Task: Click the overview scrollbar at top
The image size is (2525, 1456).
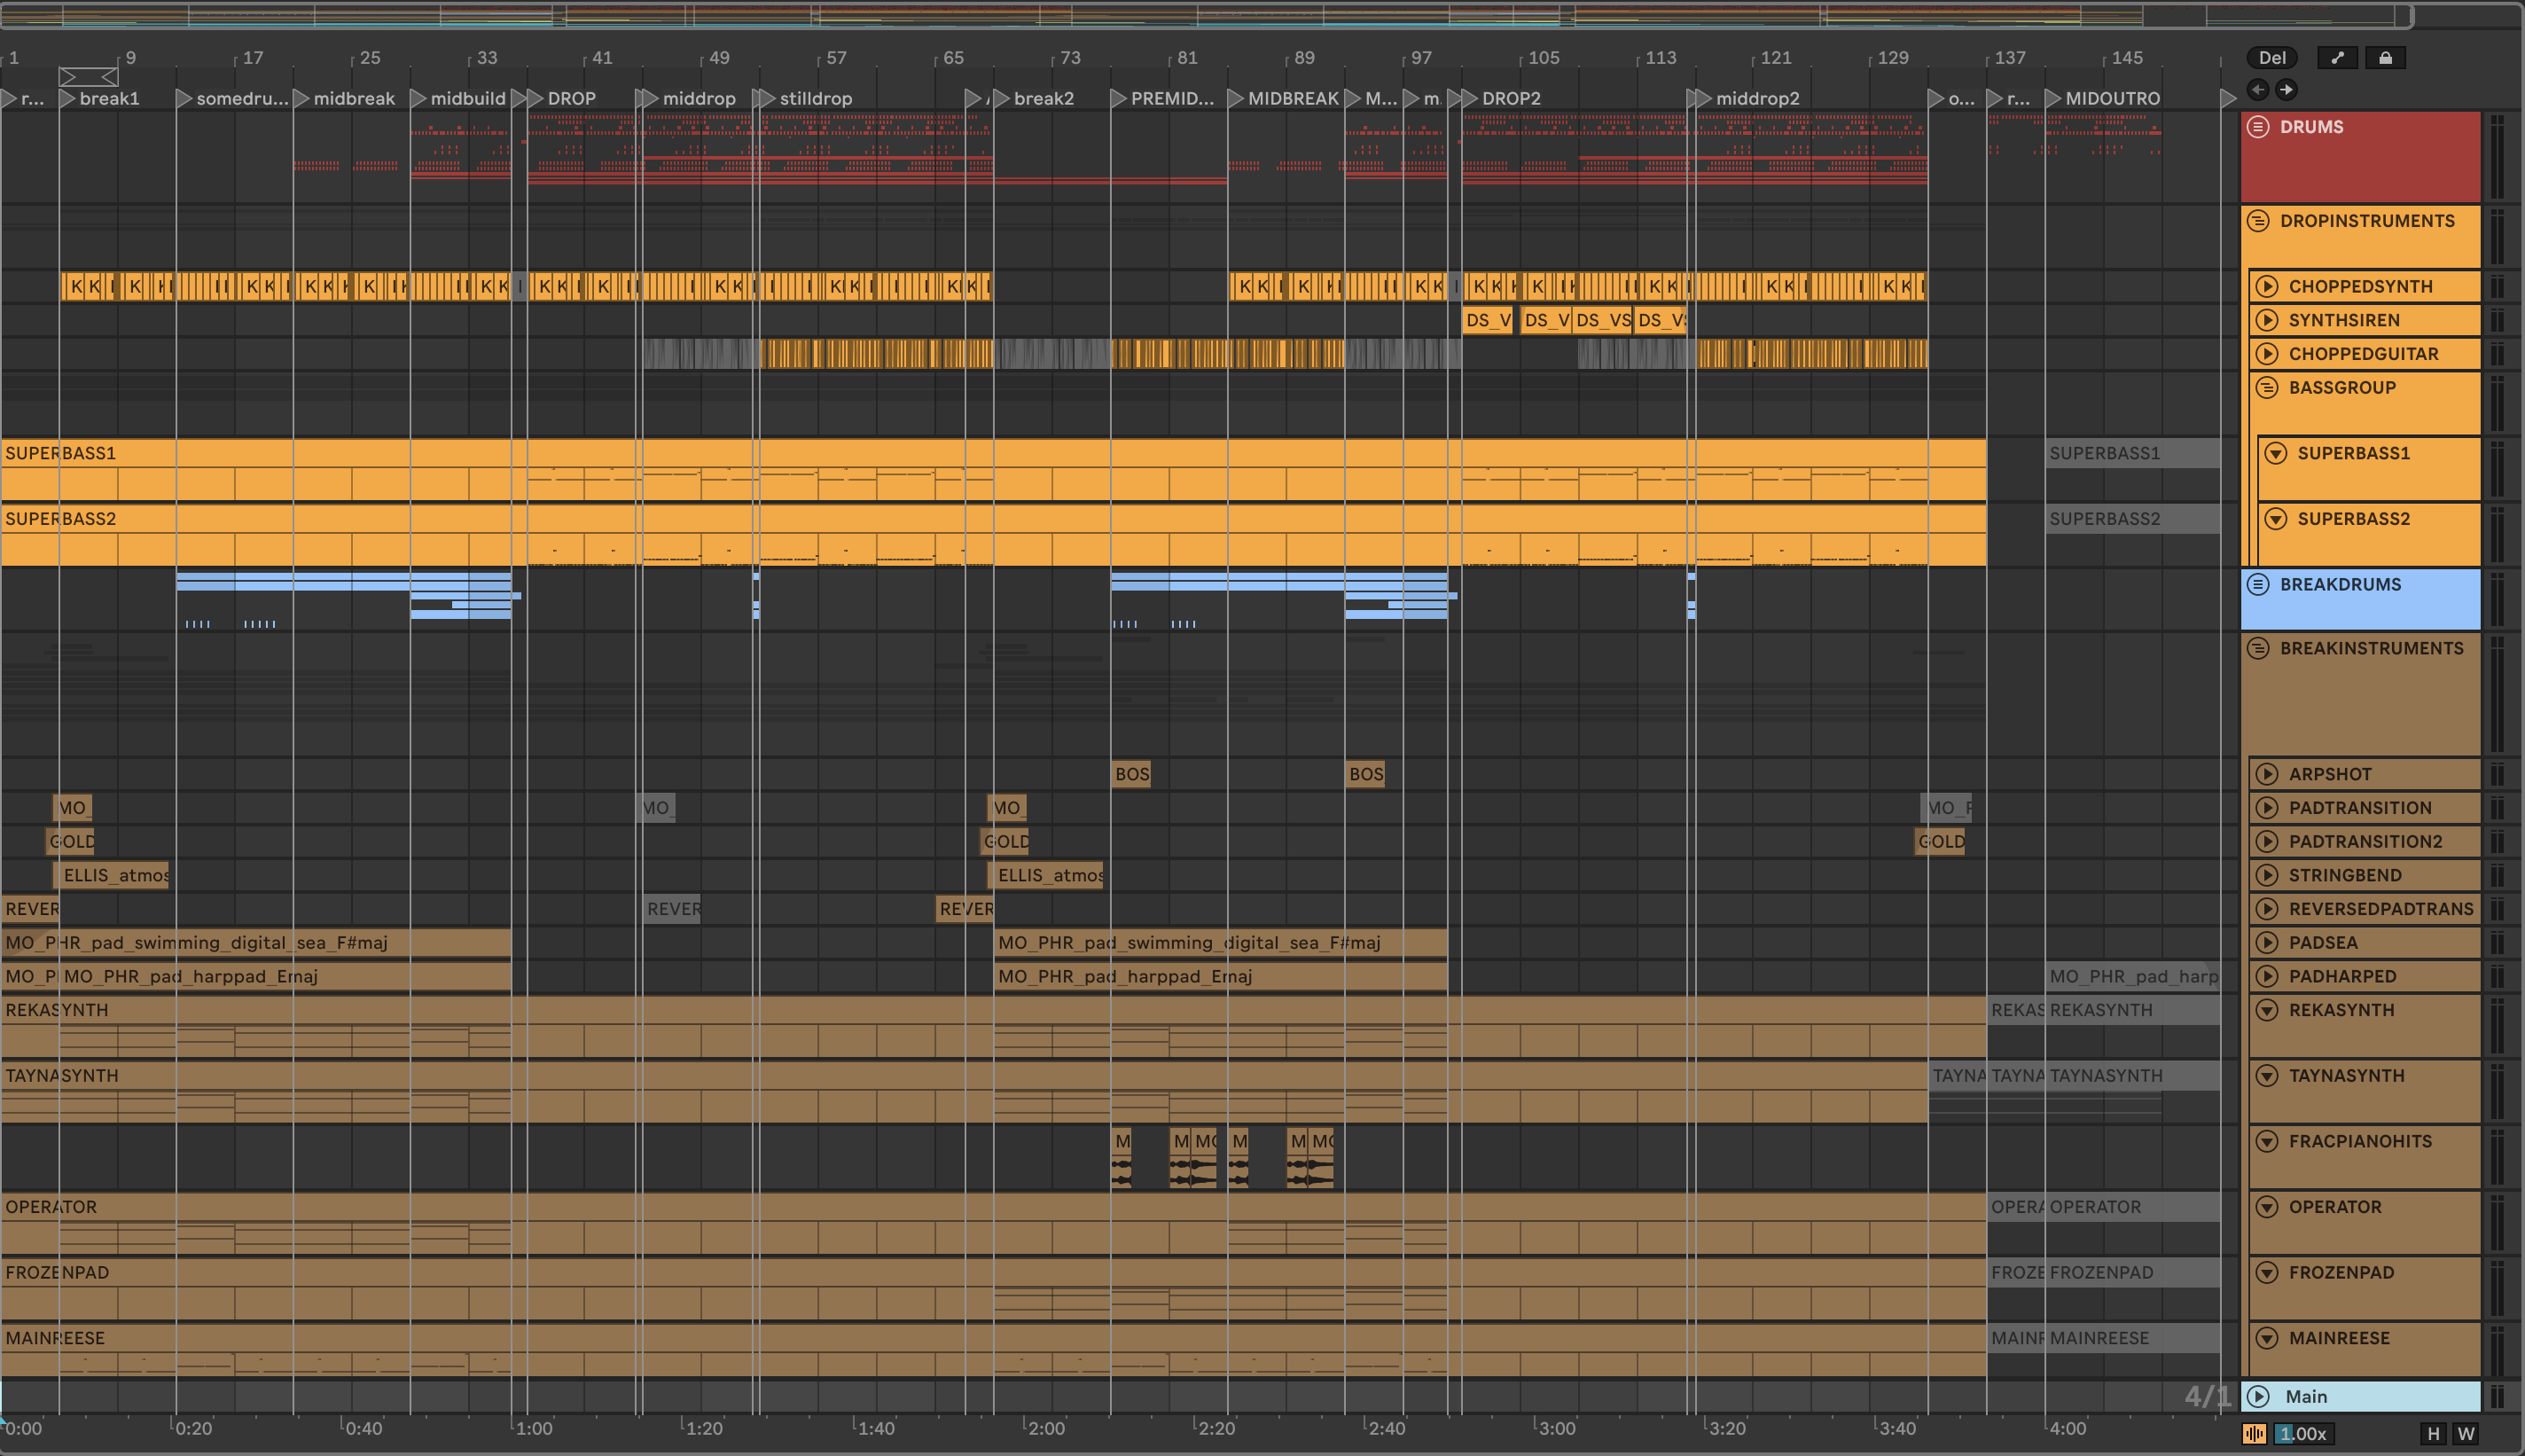Action: [1207, 16]
